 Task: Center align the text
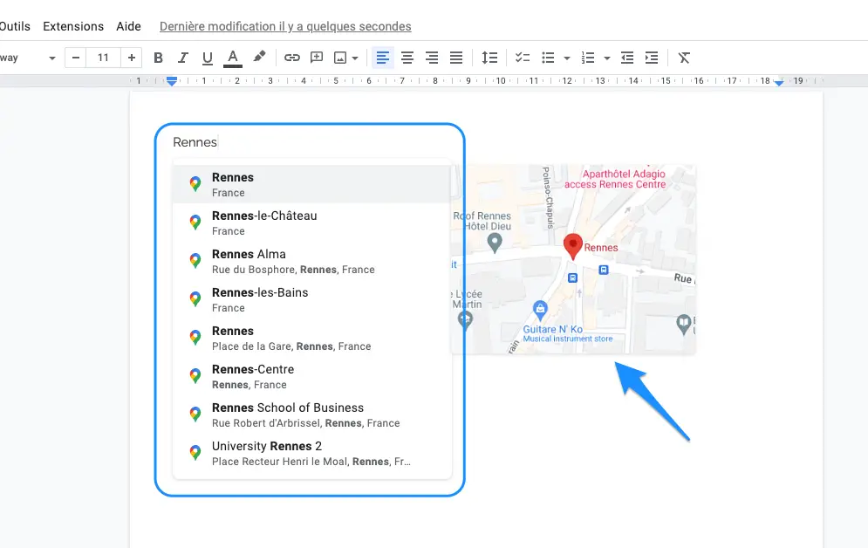(407, 58)
